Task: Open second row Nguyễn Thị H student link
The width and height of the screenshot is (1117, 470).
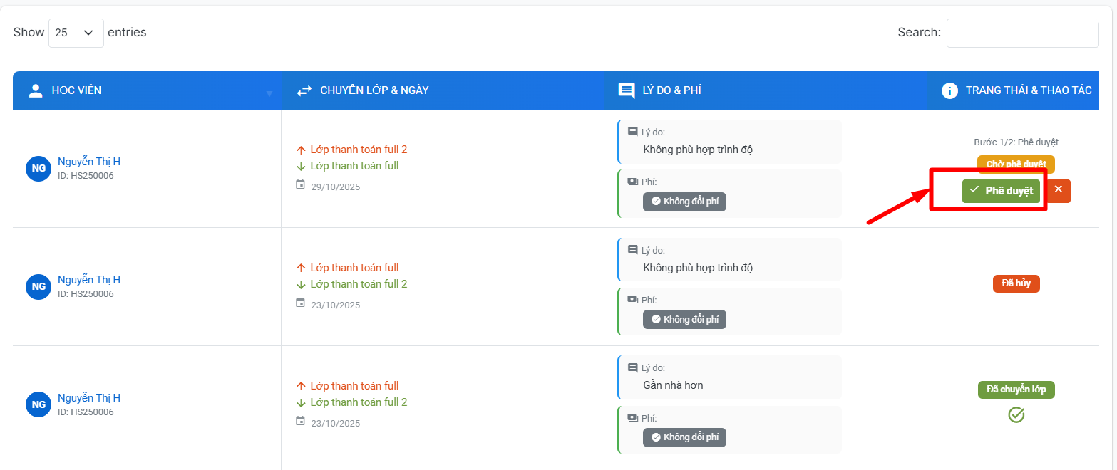Action: coord(89,280)
